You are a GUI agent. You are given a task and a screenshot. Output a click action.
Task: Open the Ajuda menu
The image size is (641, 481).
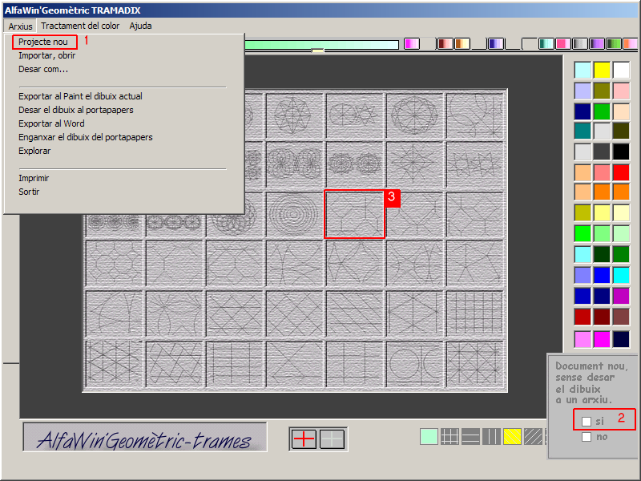[x=141, y=26]
